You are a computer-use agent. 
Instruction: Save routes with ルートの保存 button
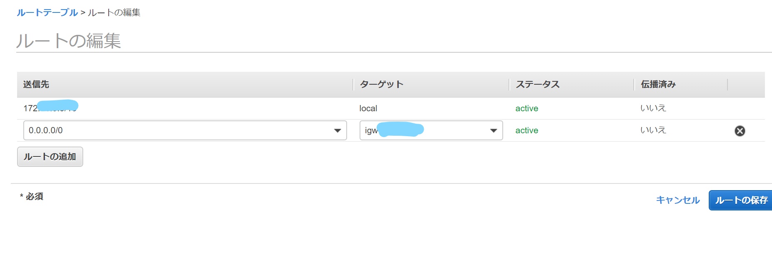point(741,200)
